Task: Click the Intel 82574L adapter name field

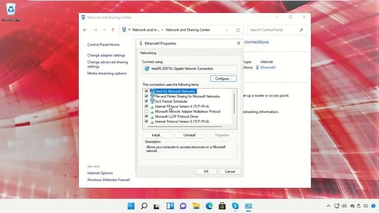Action: 189,69
